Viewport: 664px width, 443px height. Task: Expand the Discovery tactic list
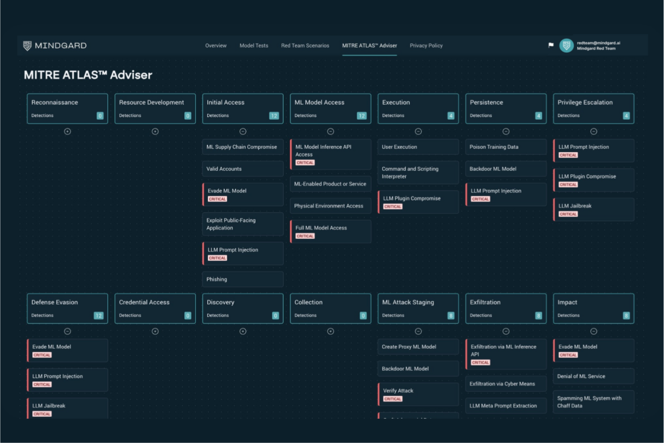pos(243,331)
